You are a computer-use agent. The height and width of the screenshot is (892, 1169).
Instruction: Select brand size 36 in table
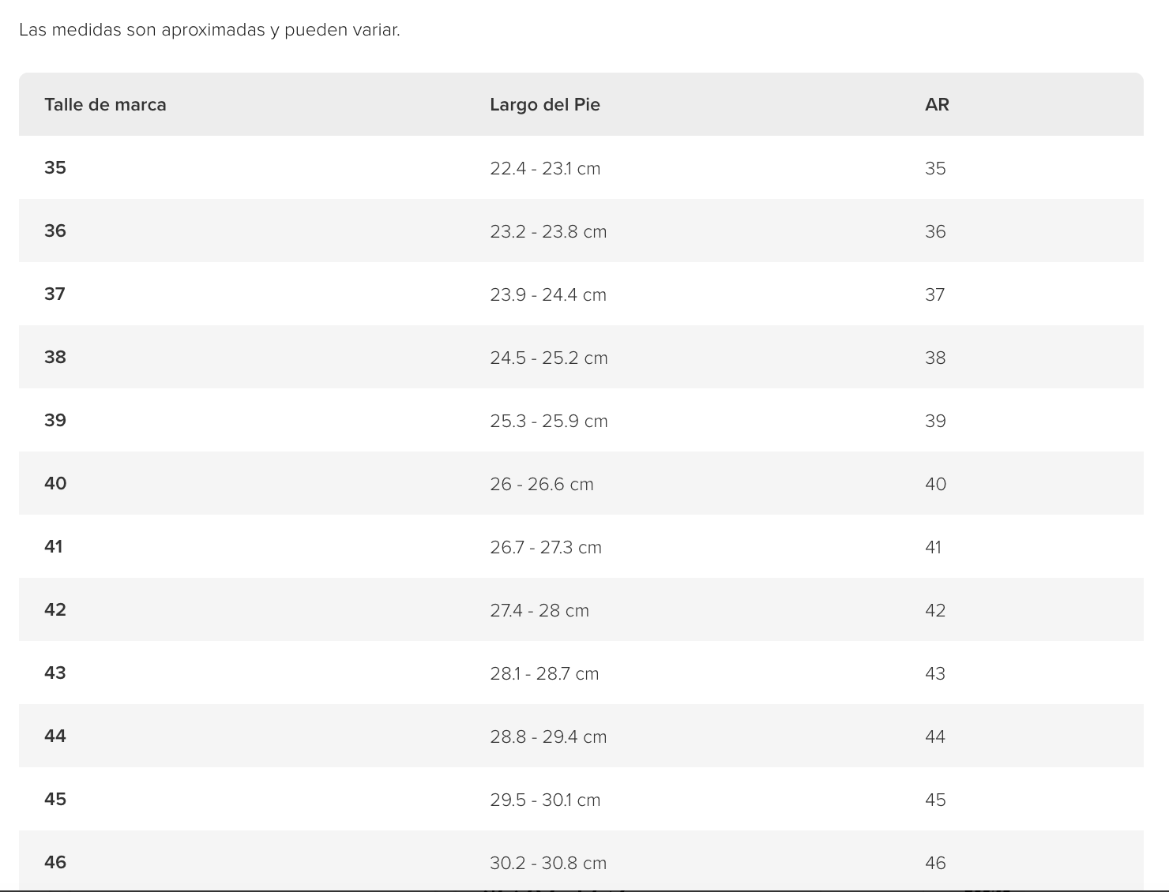55,230
